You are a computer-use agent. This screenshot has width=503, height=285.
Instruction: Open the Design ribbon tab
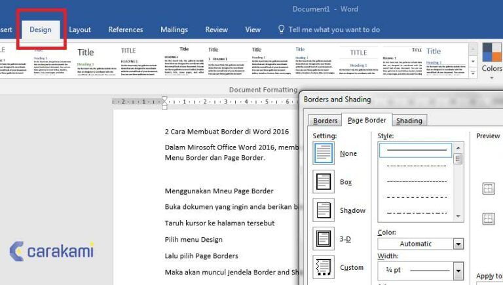point(41,29)
